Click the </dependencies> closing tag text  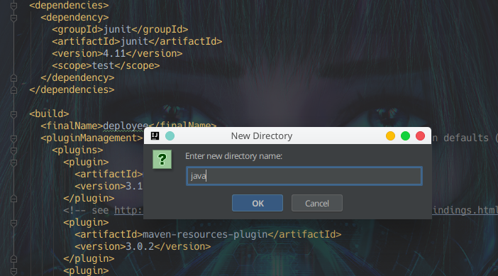tap(72, 89)
